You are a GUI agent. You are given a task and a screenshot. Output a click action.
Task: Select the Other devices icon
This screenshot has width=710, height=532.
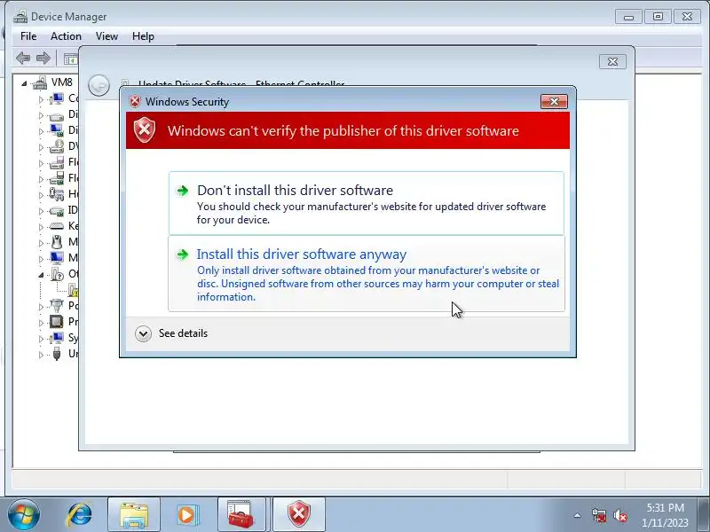point(58,274)
